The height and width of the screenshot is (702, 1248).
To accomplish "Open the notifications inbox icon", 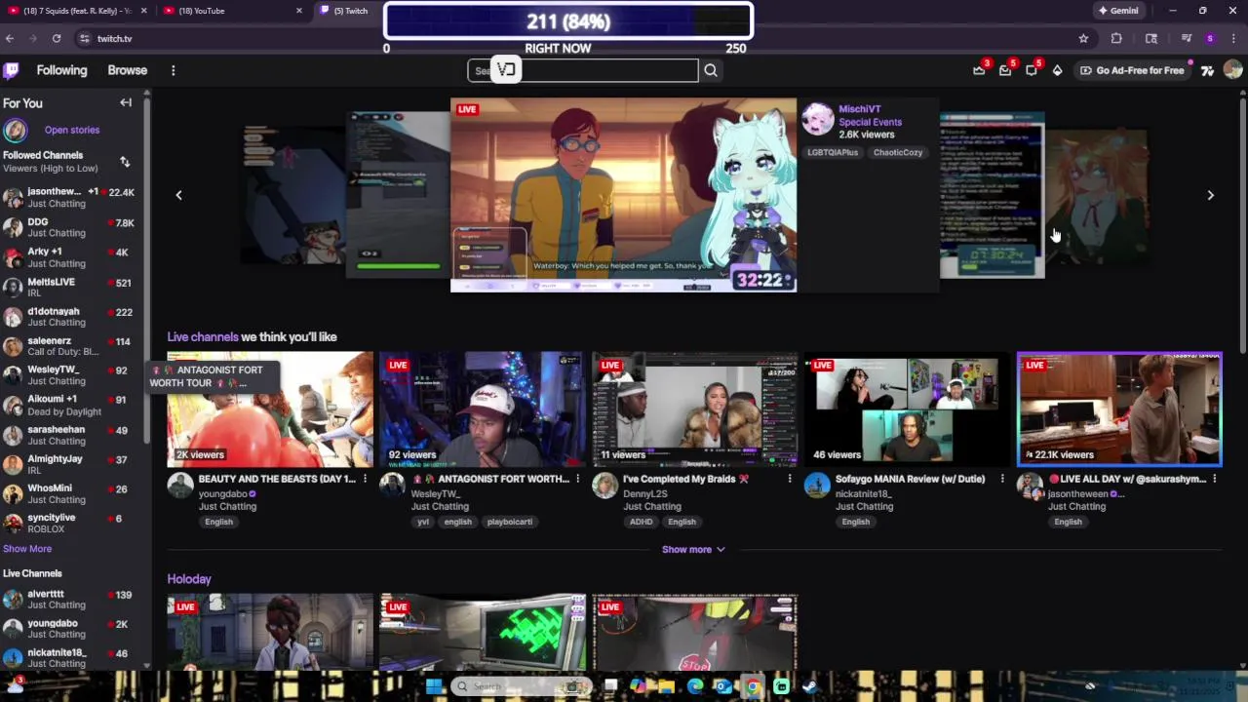I will pyautogui.click(x=1005, y=70).
